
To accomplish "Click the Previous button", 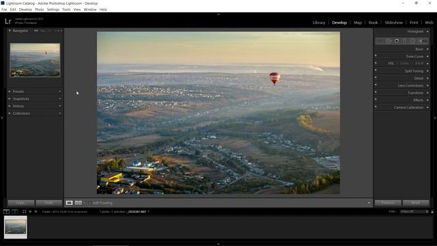I will (388, 203).
